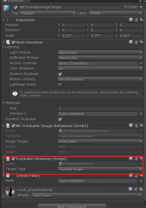
Task: Click object picker circle next to Element 0
Action: click(x=141, y=114)
